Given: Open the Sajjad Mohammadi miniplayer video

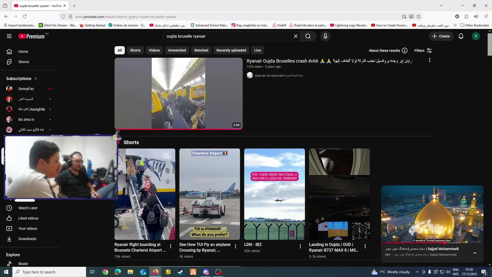Looking at the screenshot, I should [432, 214].
